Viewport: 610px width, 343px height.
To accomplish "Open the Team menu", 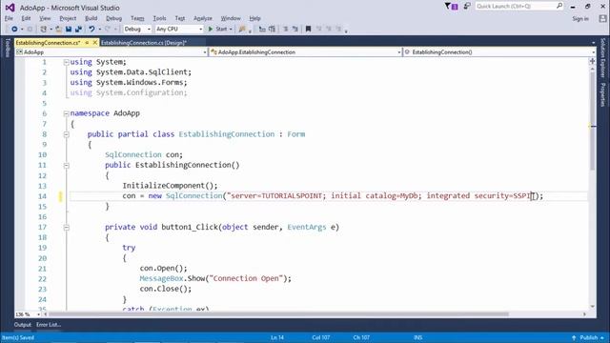I will [x=137, y=18].
